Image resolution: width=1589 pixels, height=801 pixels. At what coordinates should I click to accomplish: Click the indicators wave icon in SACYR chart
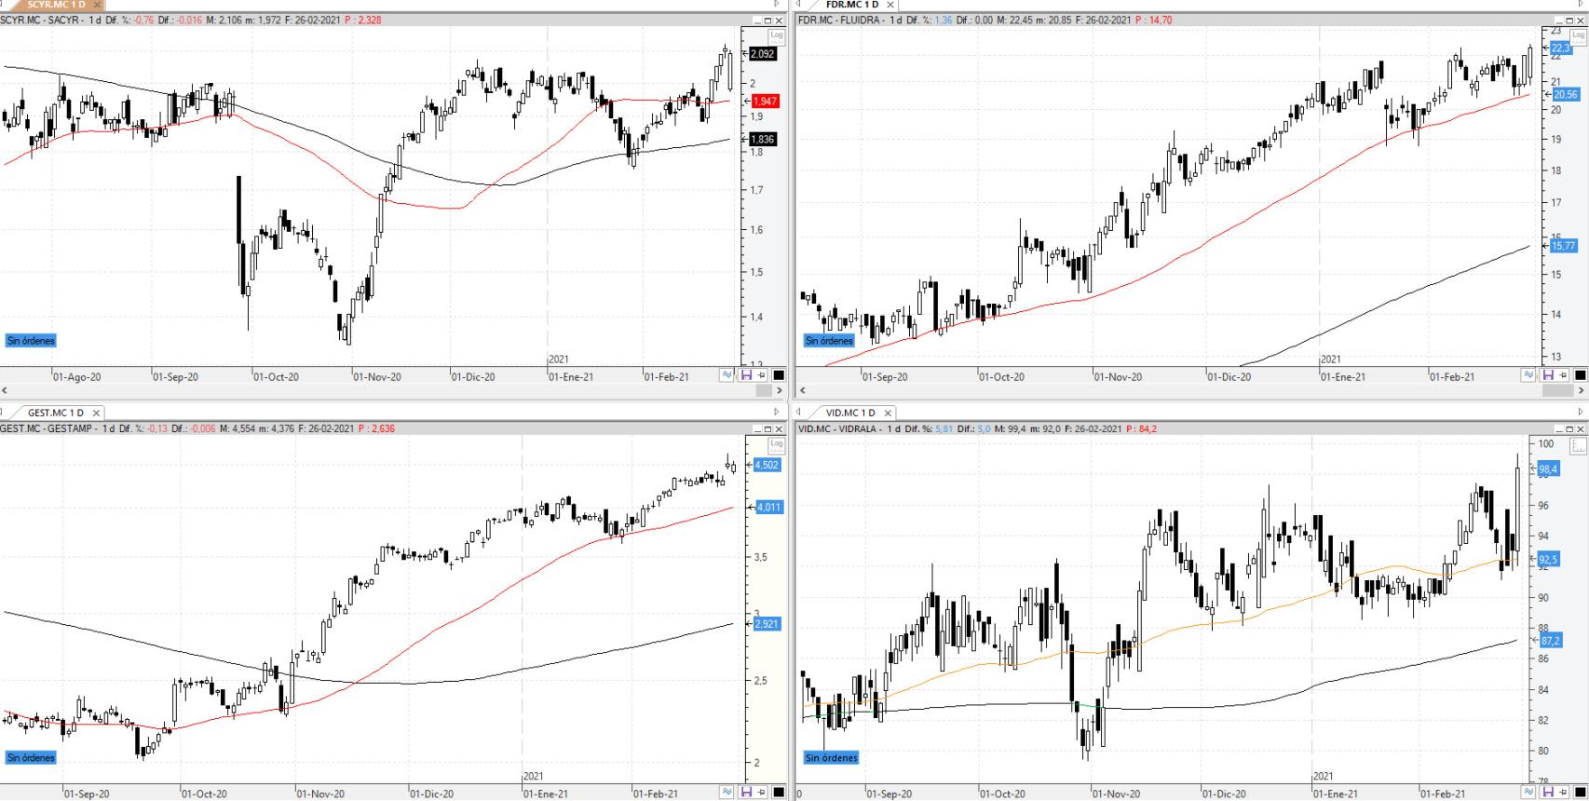click(727, 375)
